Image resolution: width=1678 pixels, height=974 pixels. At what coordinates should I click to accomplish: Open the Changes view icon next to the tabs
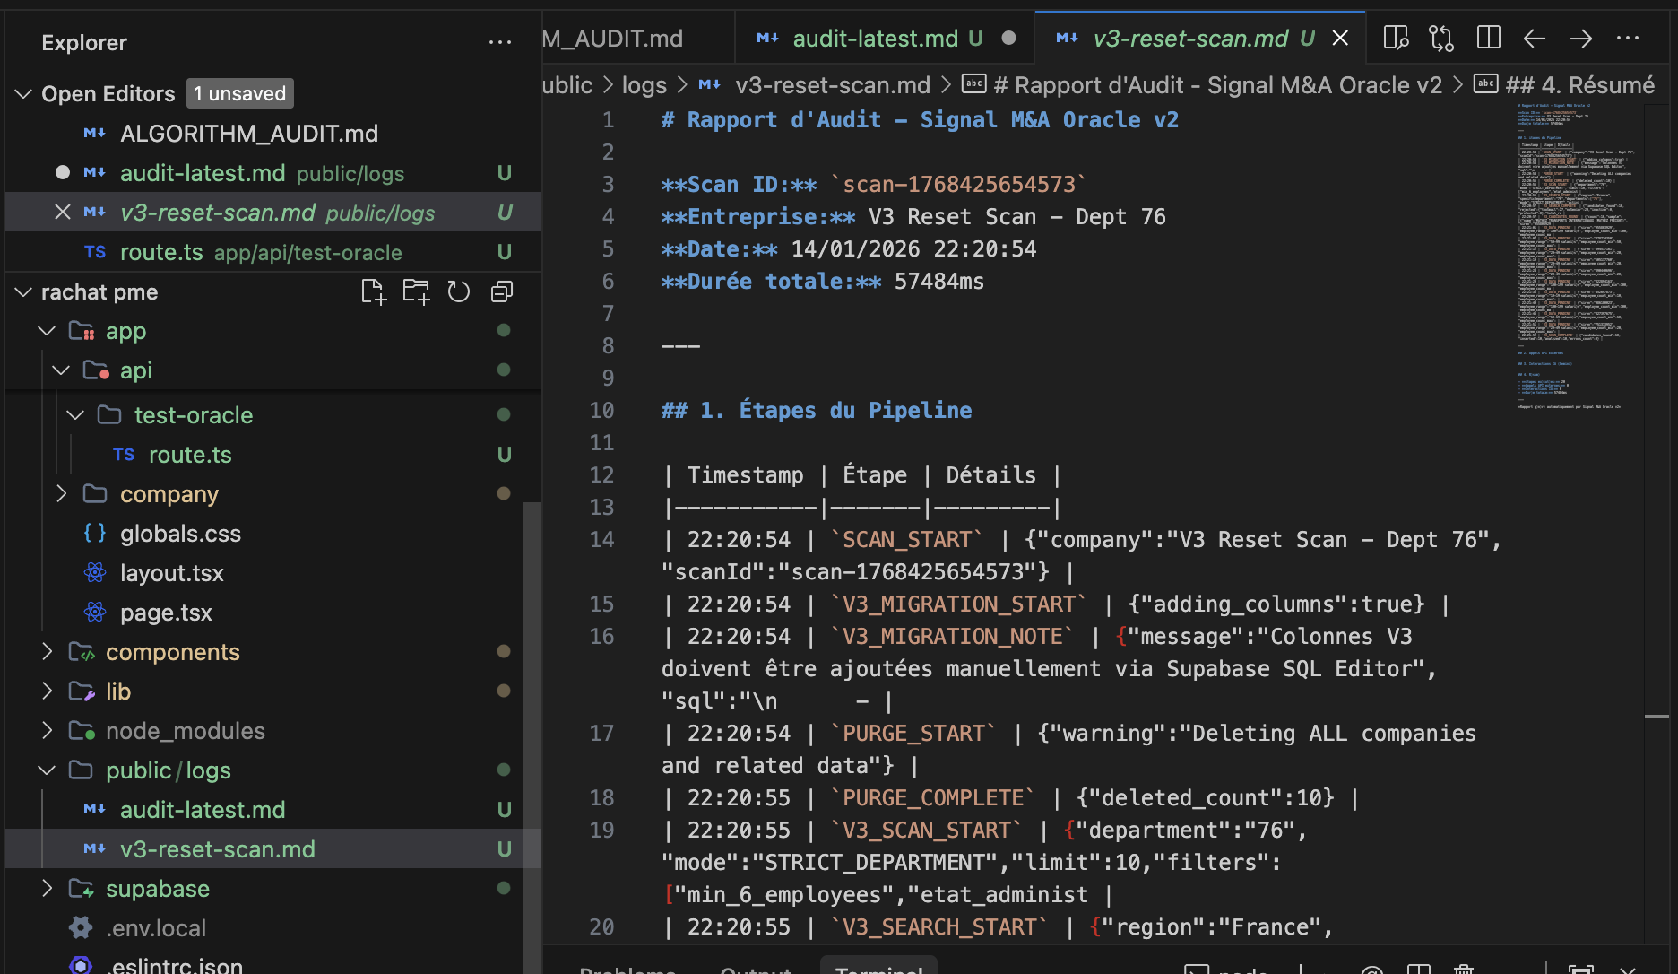pyautogui.click(x=1441, y=38)
